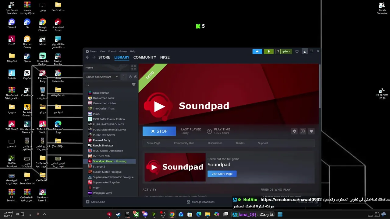This screenshot has height=219, width=390.
Task: Switch library to the grid collections view
Action: pyautogui.click(x=133, y=68)
